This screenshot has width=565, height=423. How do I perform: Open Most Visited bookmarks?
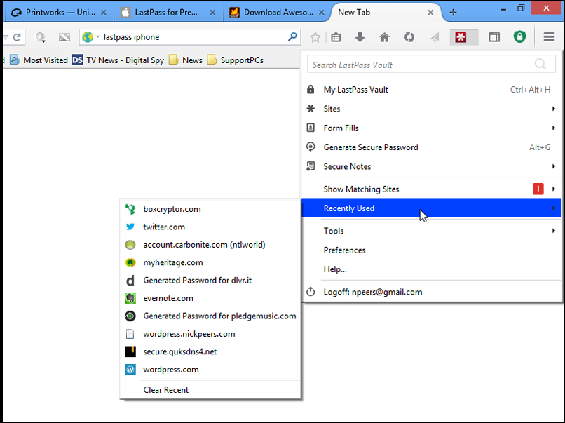(39, 60)
